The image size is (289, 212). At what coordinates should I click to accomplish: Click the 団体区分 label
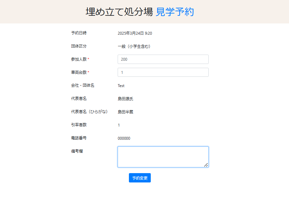click(x=79, y=46)
